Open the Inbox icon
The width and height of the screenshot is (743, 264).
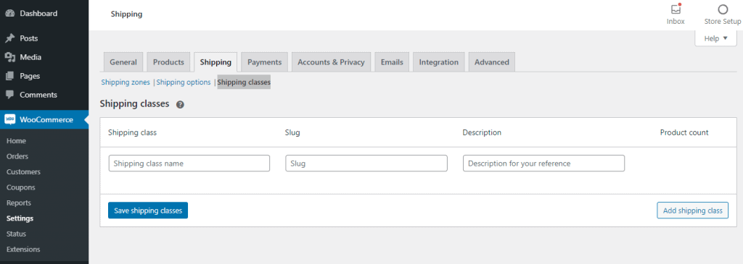[676, 9]
